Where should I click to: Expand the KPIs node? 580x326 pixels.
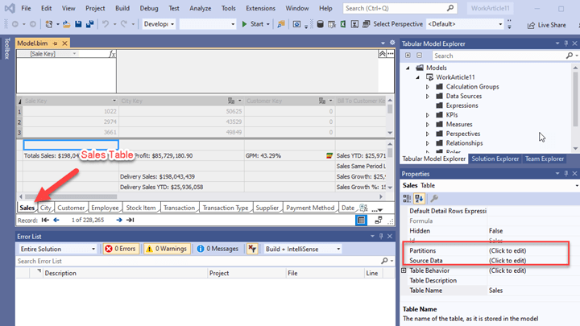pos(427,115)
